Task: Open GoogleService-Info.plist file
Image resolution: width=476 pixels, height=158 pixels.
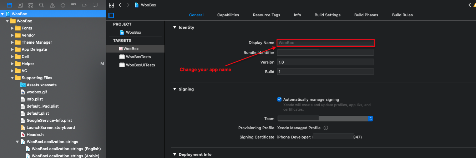Action: click(49, 120)
